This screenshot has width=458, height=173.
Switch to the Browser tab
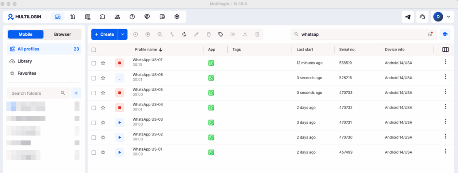tap(63, 34)
